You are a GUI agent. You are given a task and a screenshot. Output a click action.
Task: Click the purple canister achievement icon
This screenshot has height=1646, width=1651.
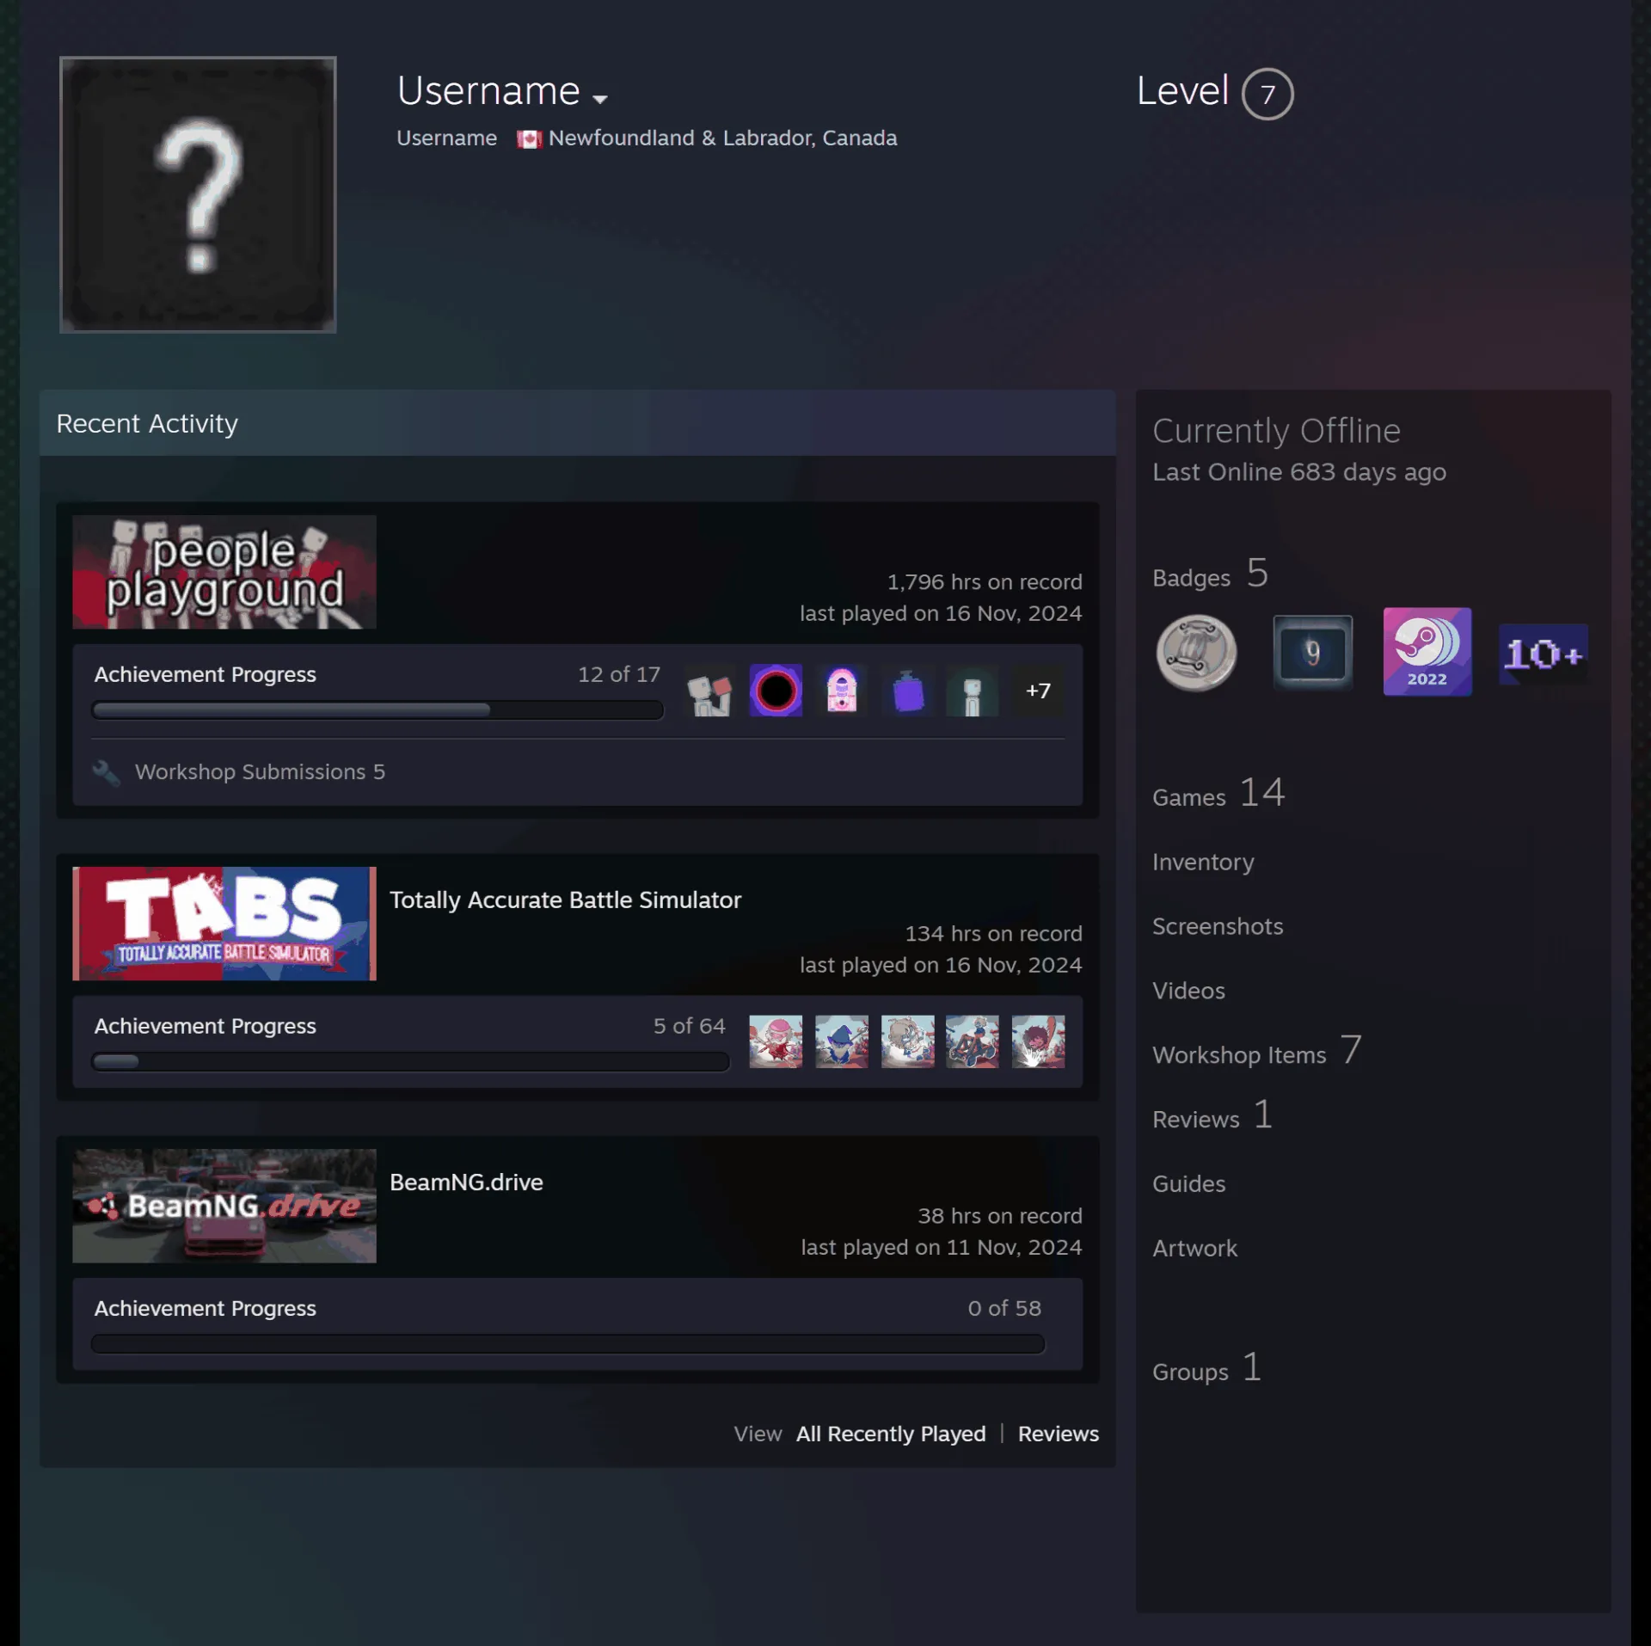tap(907, 691)
